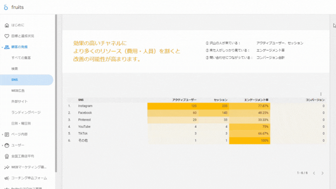The width and height of the screenshot is (336, 189).
Task: Sort by エンゲージメント率 column header
Action: [x=256, y=100]
